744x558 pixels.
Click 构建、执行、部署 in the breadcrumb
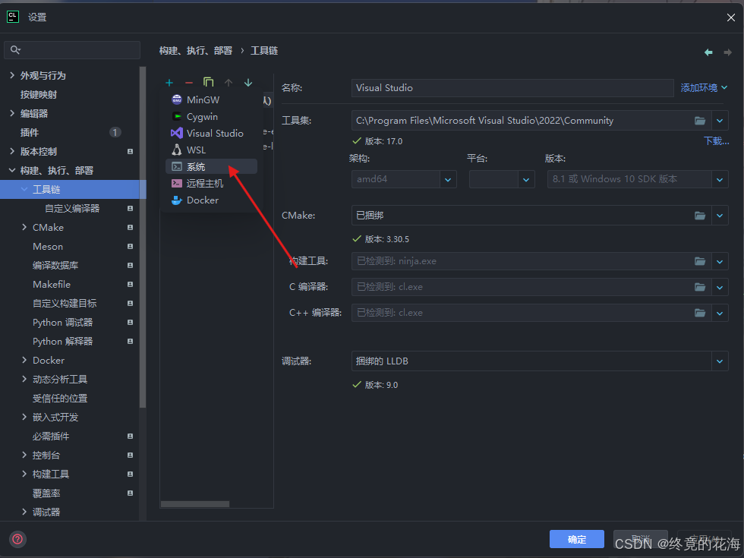196,51
